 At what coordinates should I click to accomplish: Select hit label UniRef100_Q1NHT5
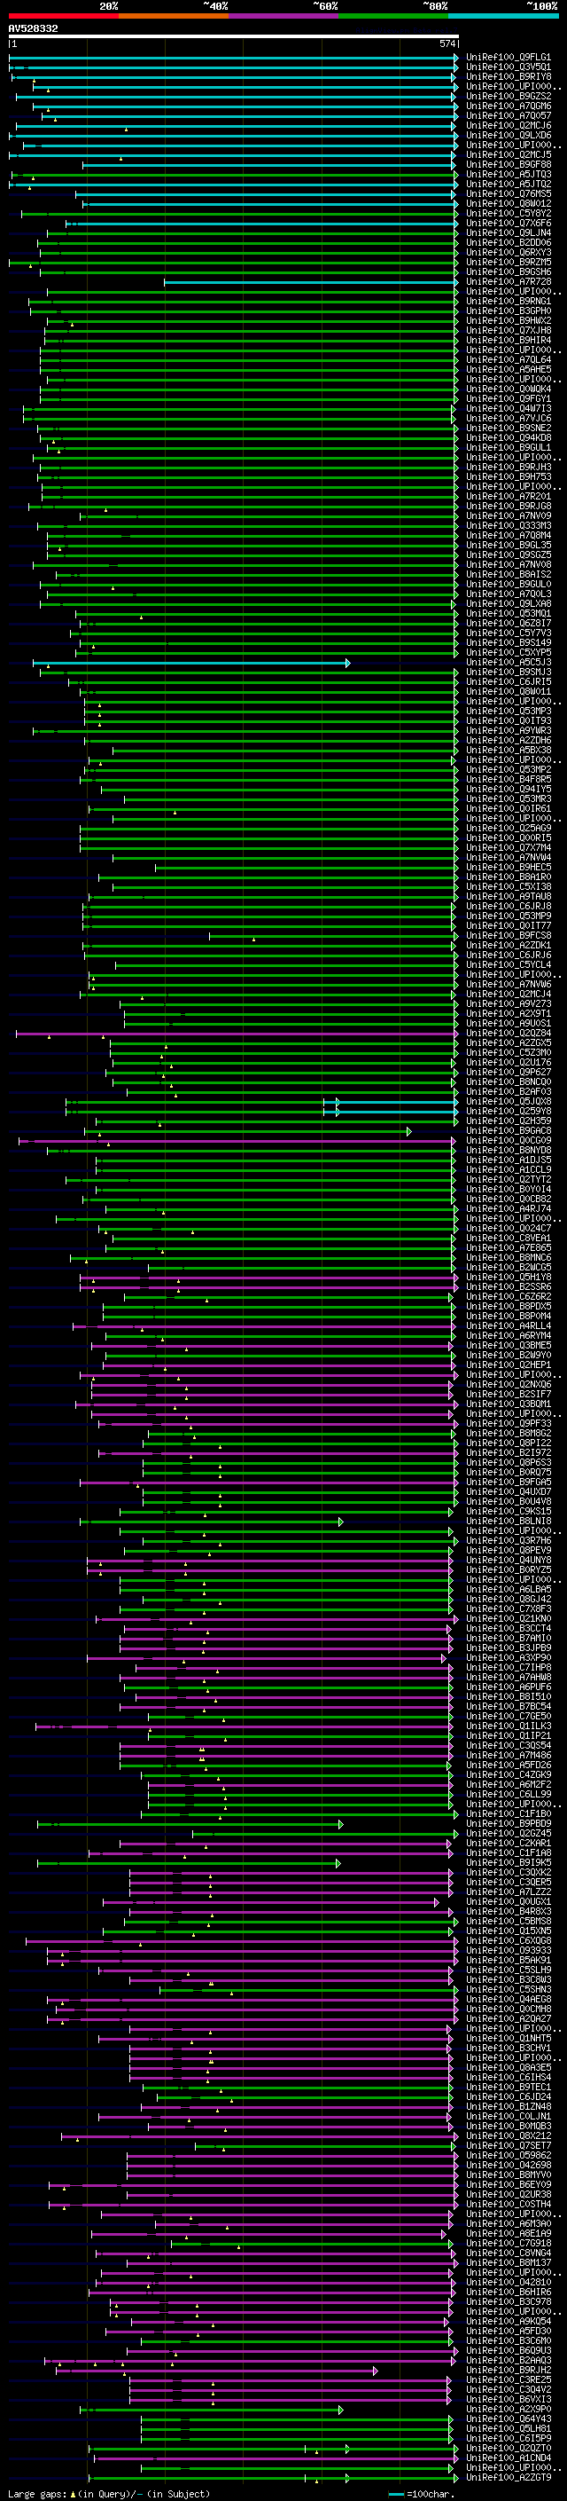tap(509, 2038)
